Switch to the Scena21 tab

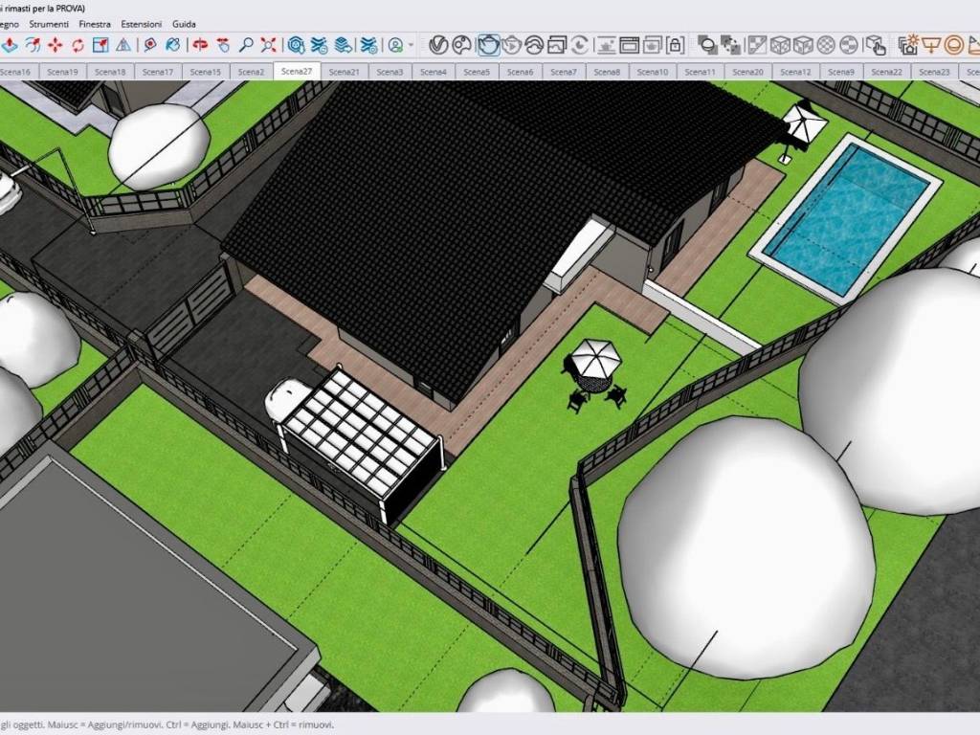pos(344,72)
